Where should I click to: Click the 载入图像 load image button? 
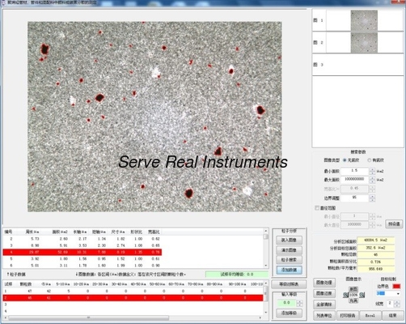[289, 240]
